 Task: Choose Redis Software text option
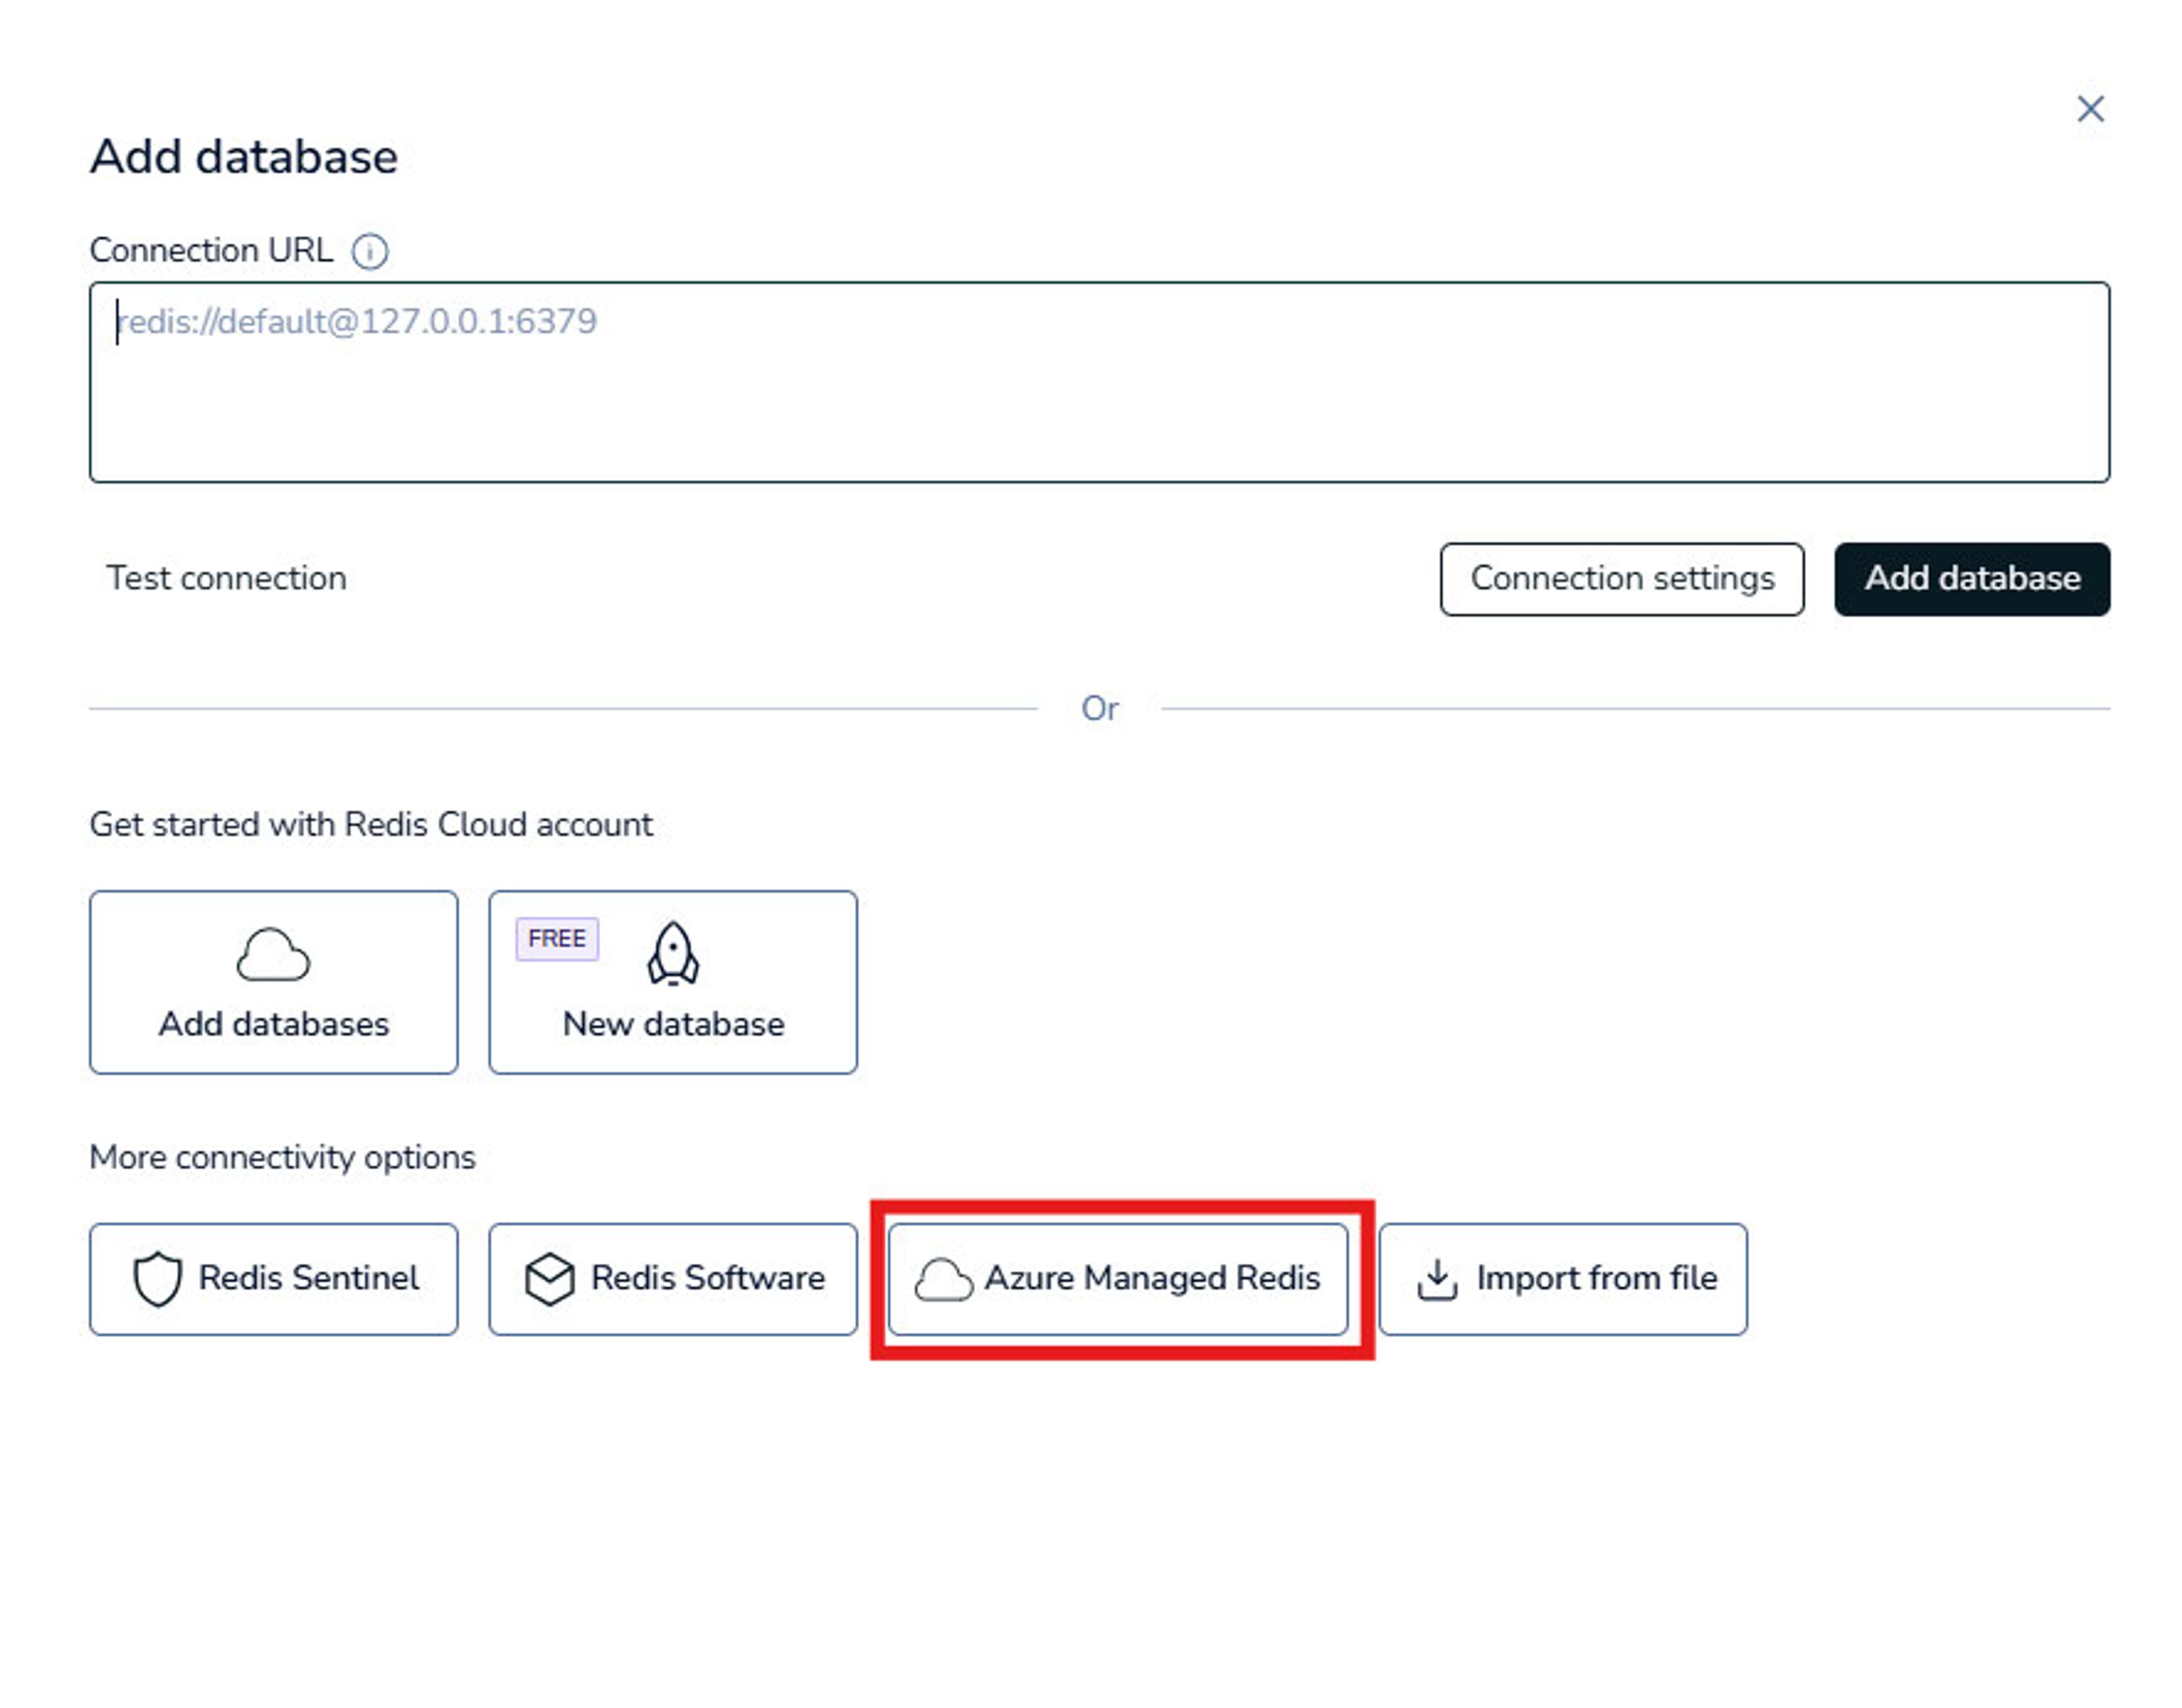point(707,1278)
